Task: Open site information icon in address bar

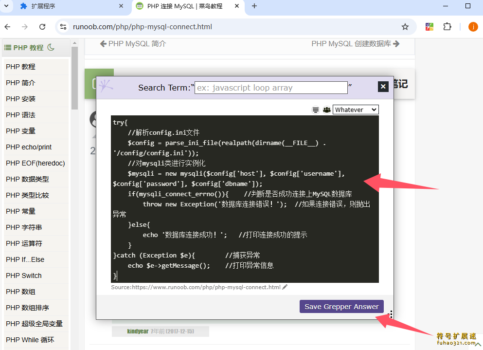Action: (x=63, y=27)
